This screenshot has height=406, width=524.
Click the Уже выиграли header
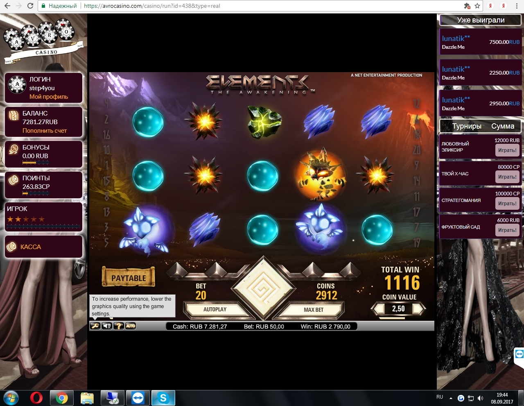481,20
